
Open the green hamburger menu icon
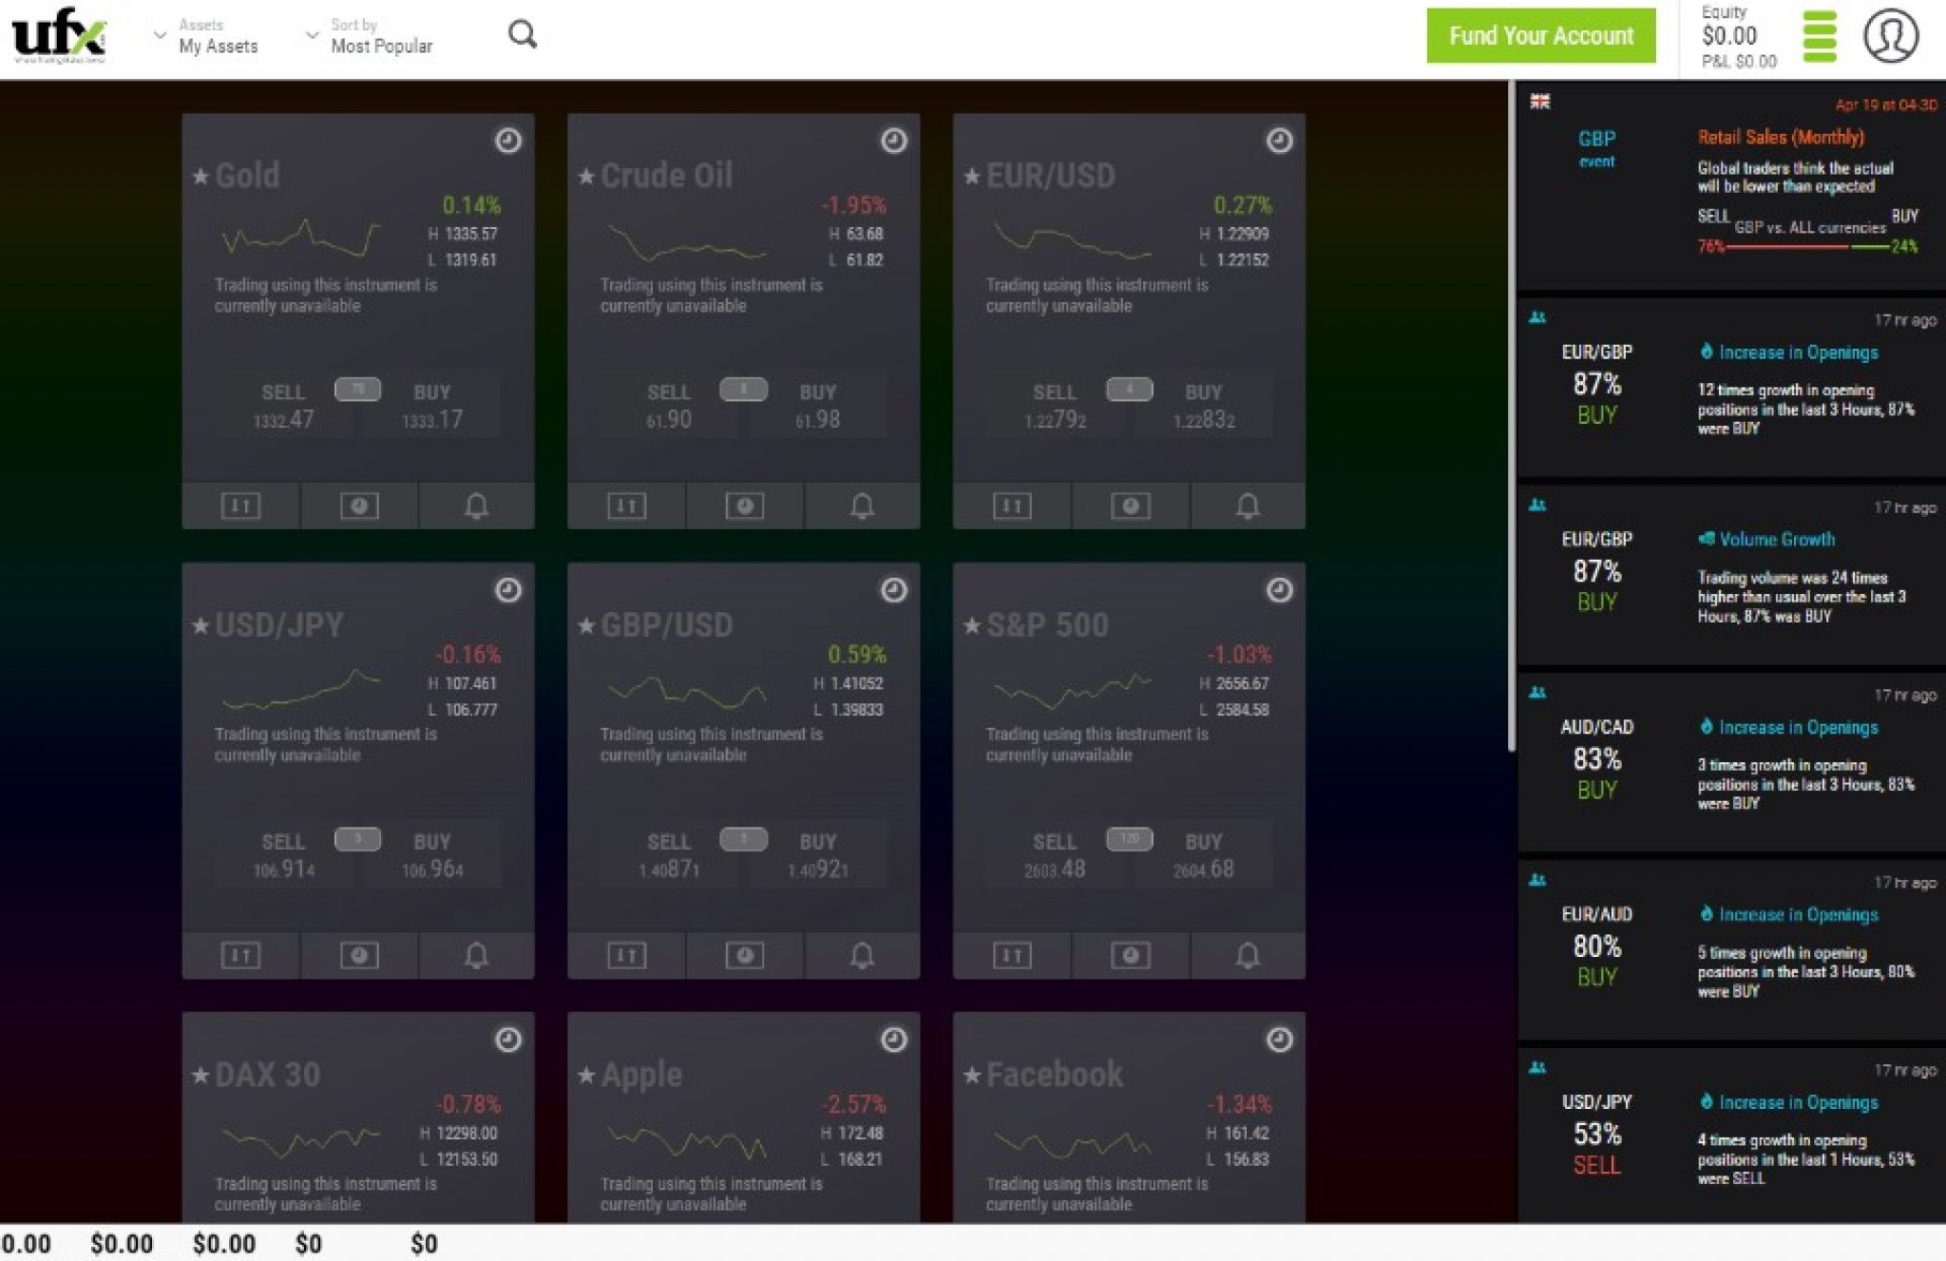[x=1819, y=36]
